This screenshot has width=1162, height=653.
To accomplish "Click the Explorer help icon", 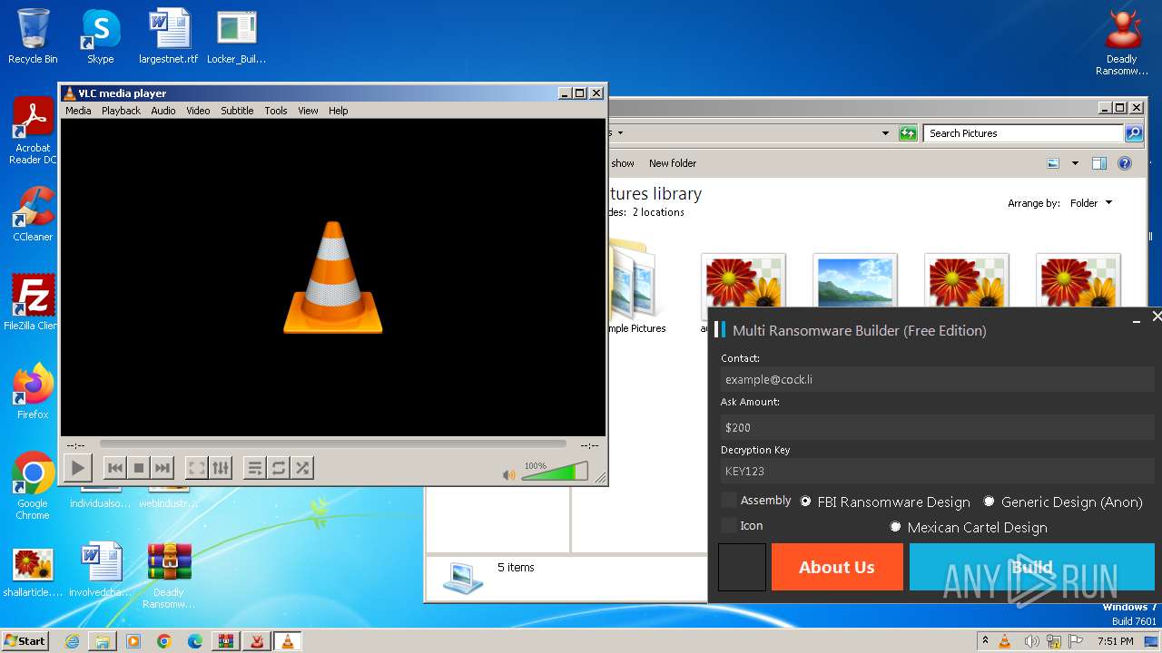I will pos(1125,163).
